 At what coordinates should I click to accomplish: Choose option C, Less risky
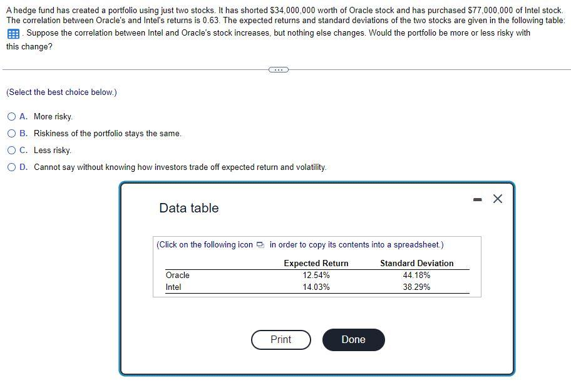click(x=11, y=150)
